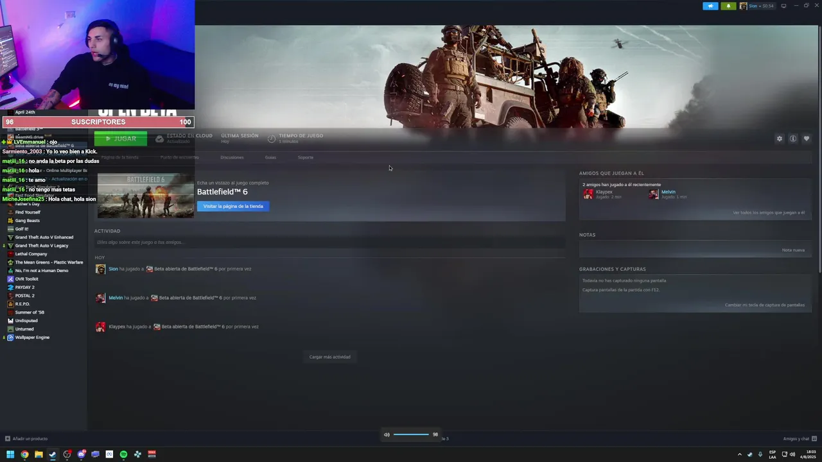
Task: Open game settings gear icon
Action: pyautogui.click(x=780, y=139)
